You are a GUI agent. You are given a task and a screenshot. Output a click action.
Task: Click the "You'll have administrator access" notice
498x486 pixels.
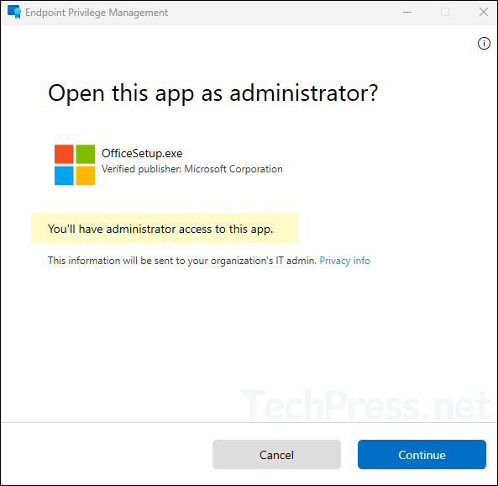(x=165, y=228)
